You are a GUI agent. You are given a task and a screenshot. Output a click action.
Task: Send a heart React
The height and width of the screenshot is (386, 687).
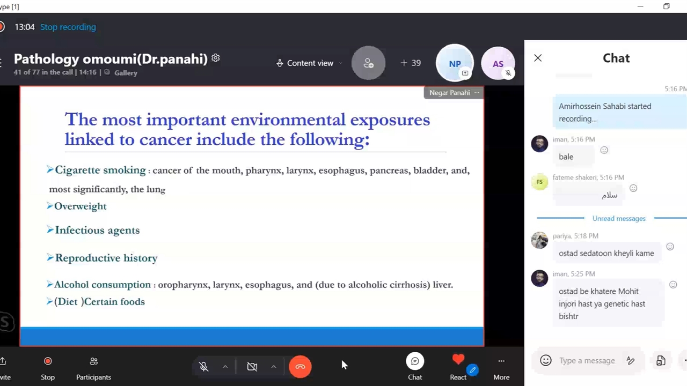(458, 360)
